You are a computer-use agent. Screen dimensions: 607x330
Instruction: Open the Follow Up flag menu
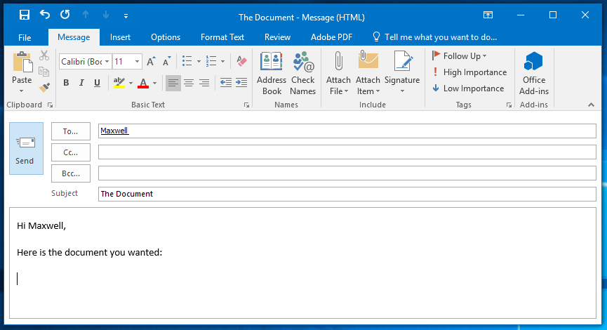460,55
